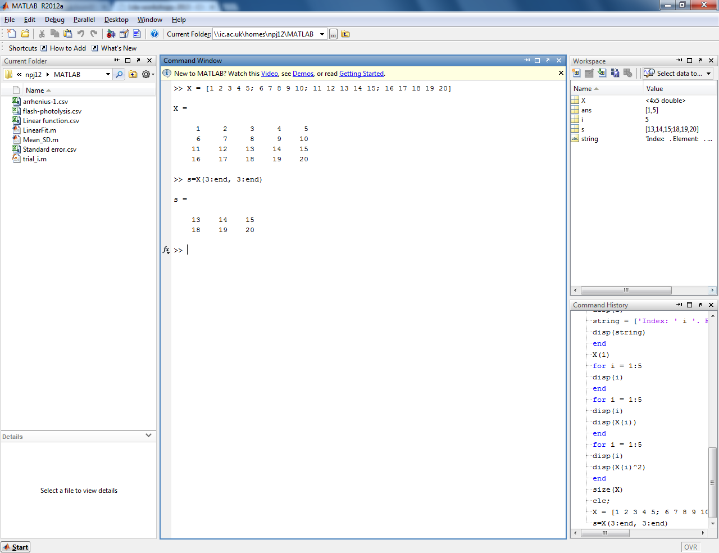Click the GUIDE icon in main toolbar
The height and width of the screenshot is (553, 719).
(124, 34)
